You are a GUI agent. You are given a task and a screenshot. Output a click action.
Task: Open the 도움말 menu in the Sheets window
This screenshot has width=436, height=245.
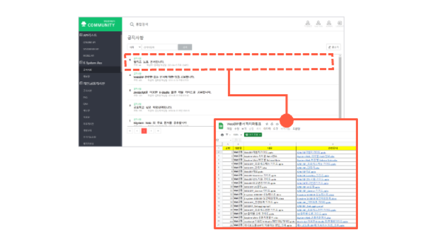pyautogui.click(x=296, y=129)
